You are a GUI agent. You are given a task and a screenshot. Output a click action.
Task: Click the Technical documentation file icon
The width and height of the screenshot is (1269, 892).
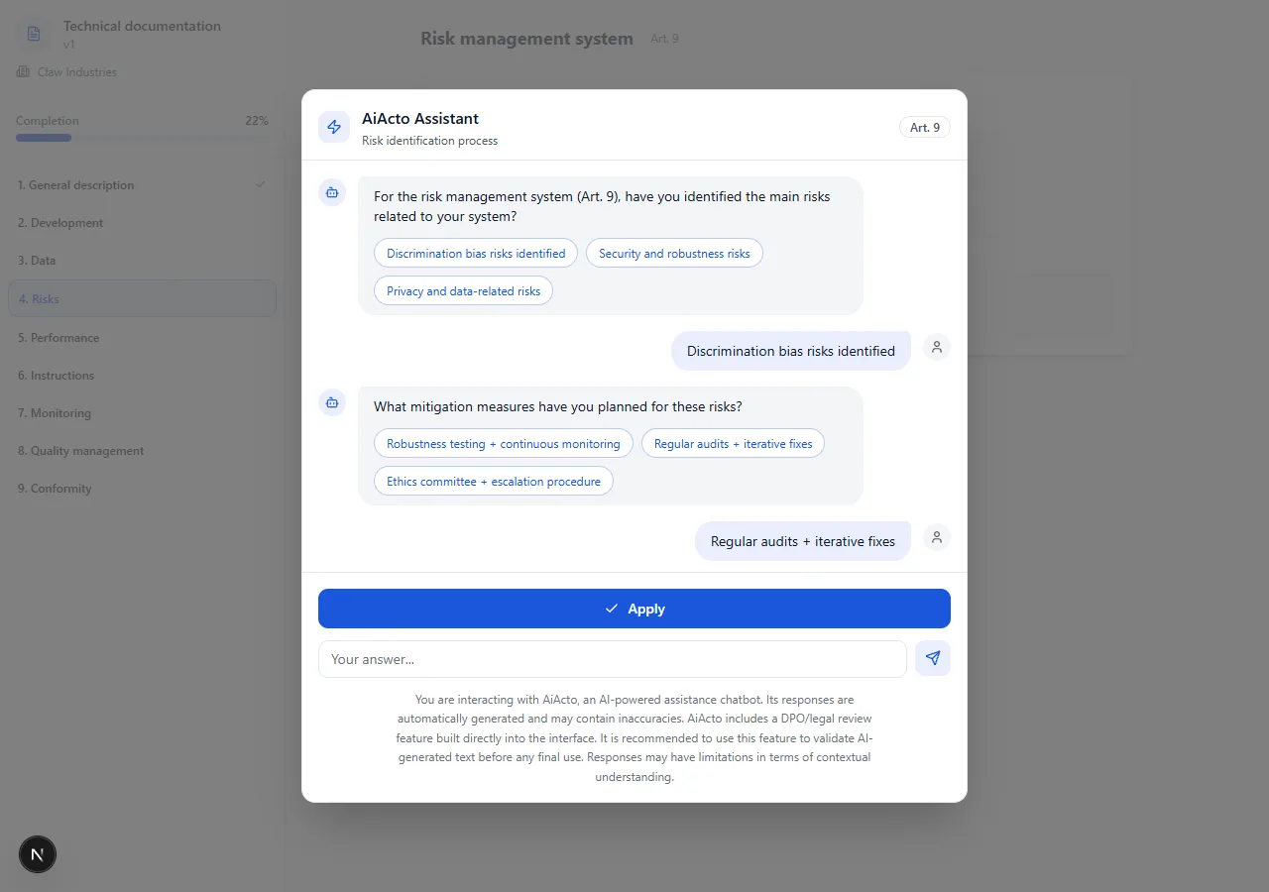(34, 34)
